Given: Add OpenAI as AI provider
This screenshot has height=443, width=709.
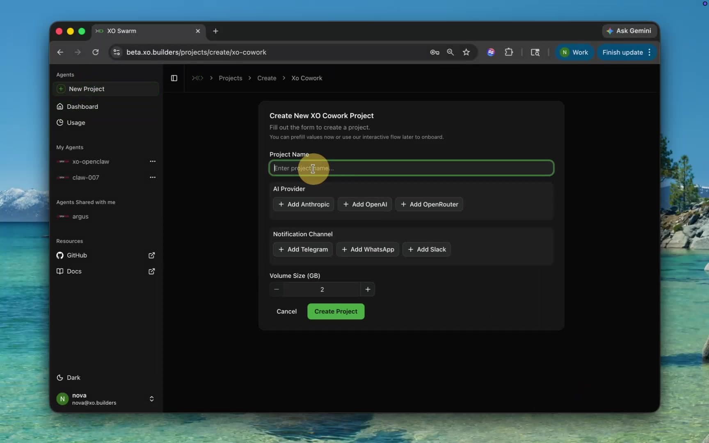Looking at the screenshot, I should click(365, 204).
